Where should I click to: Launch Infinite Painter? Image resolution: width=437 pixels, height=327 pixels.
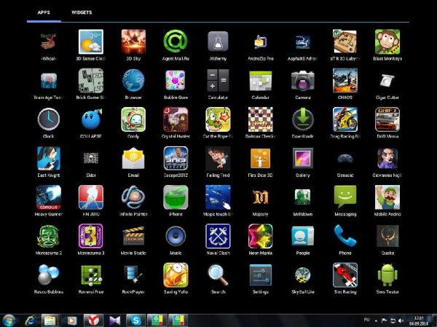click(x=133, y=197)
